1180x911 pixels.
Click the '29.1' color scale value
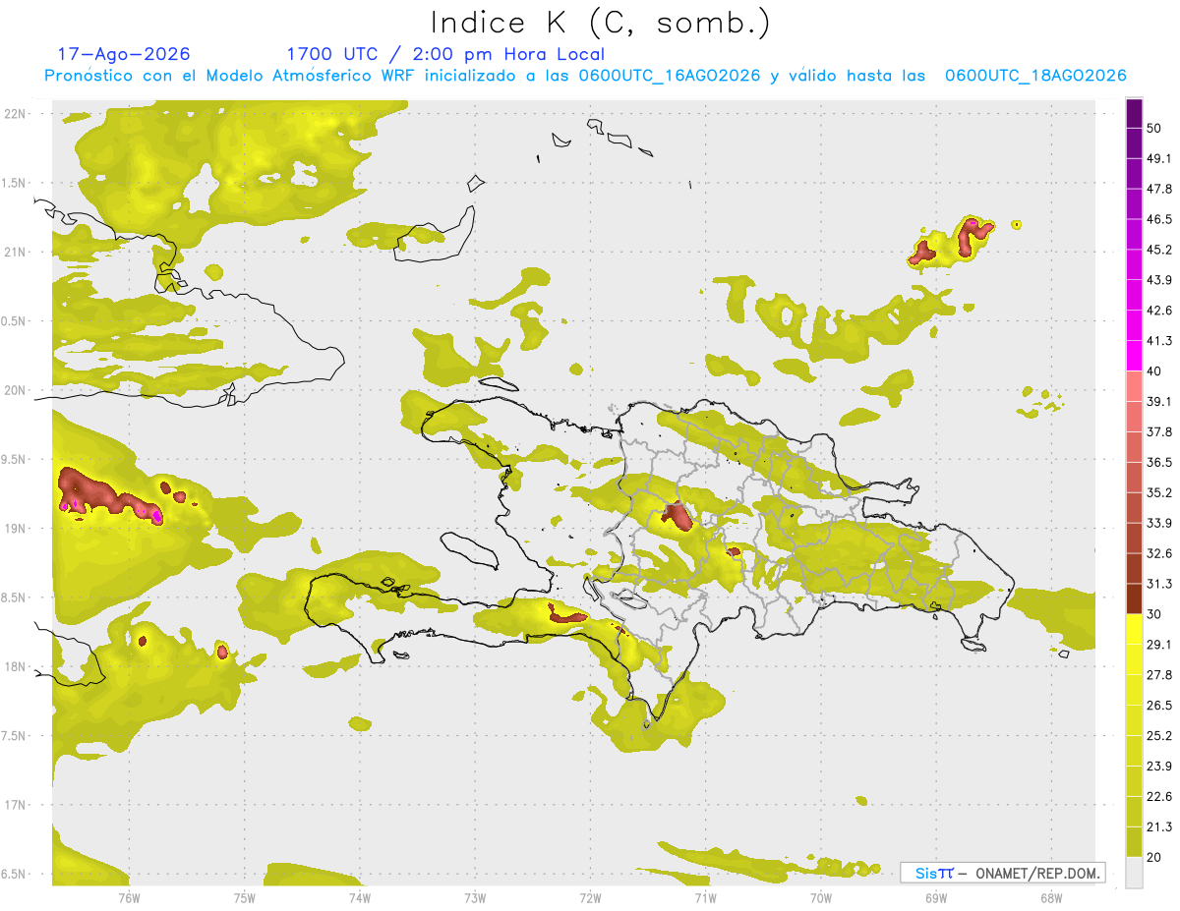coord(1159,645)
